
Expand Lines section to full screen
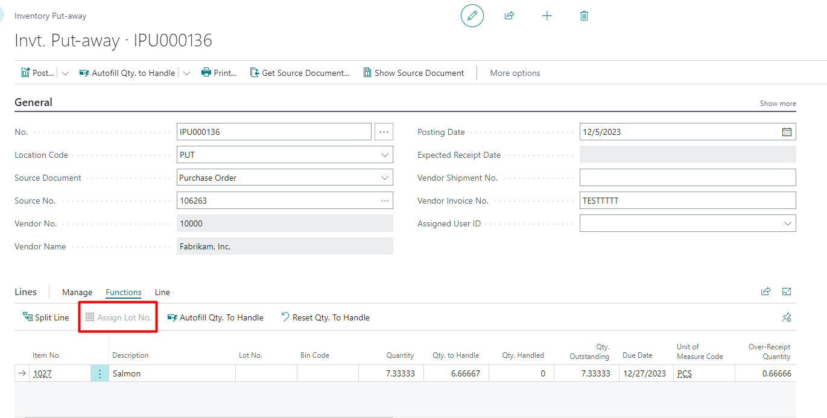click(787, 292)
